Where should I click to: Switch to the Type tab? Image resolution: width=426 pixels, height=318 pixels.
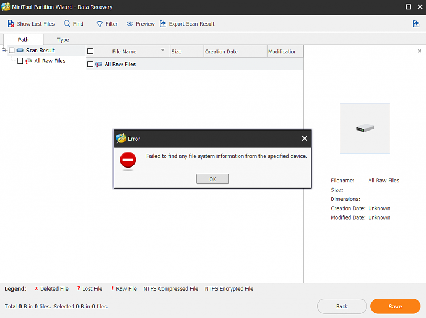click(63, 40)
